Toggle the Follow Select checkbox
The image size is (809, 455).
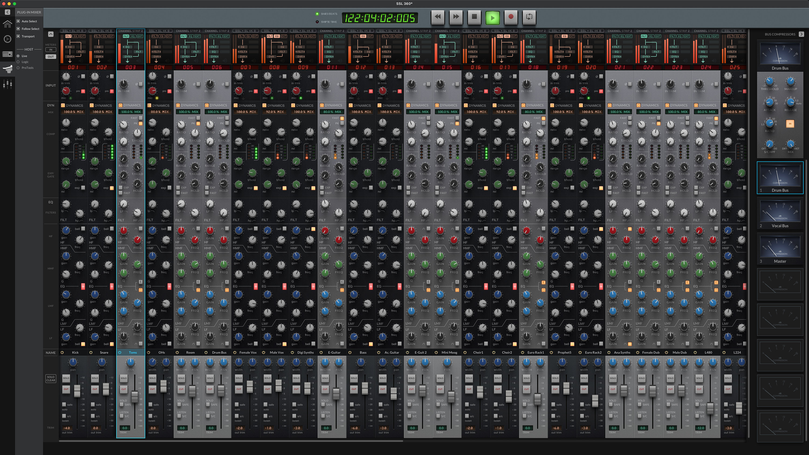18,29
